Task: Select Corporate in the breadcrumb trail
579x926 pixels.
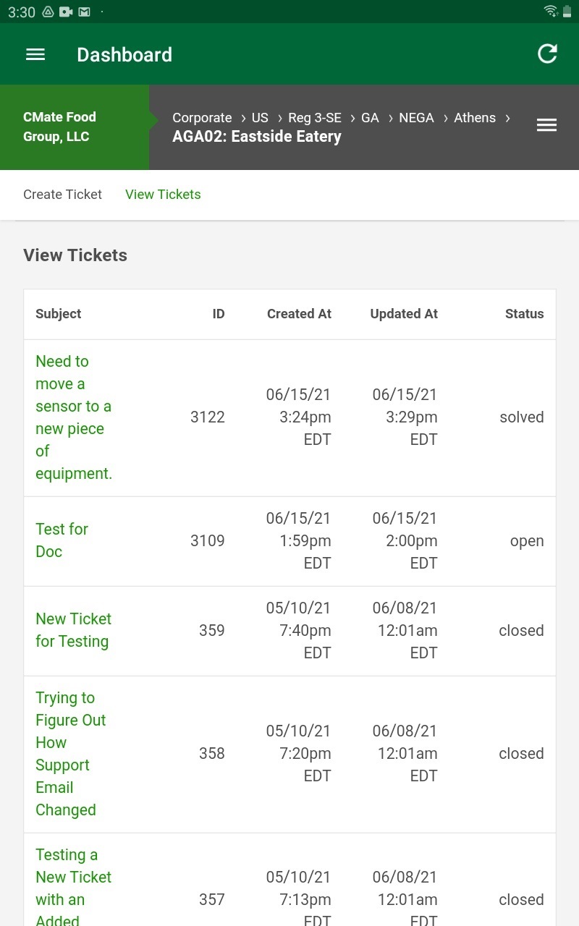Action: pos(202,117)
